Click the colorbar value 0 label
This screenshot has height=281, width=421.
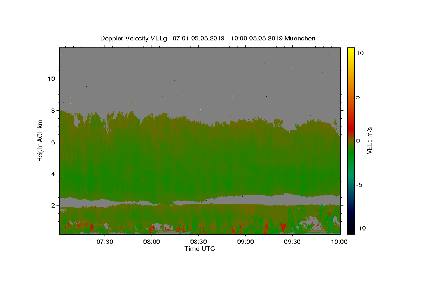pos(358,141)
